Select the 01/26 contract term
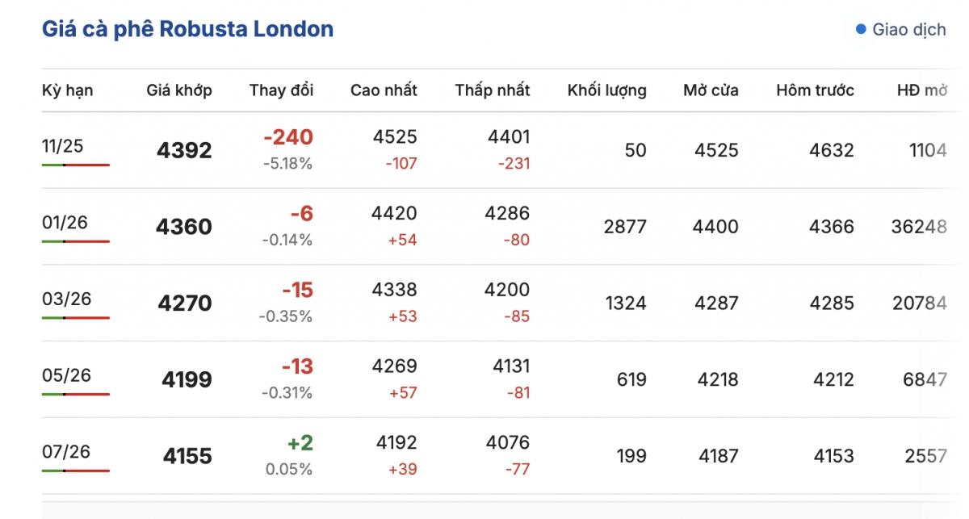This screenshot has height=519, width=969. 63,223
